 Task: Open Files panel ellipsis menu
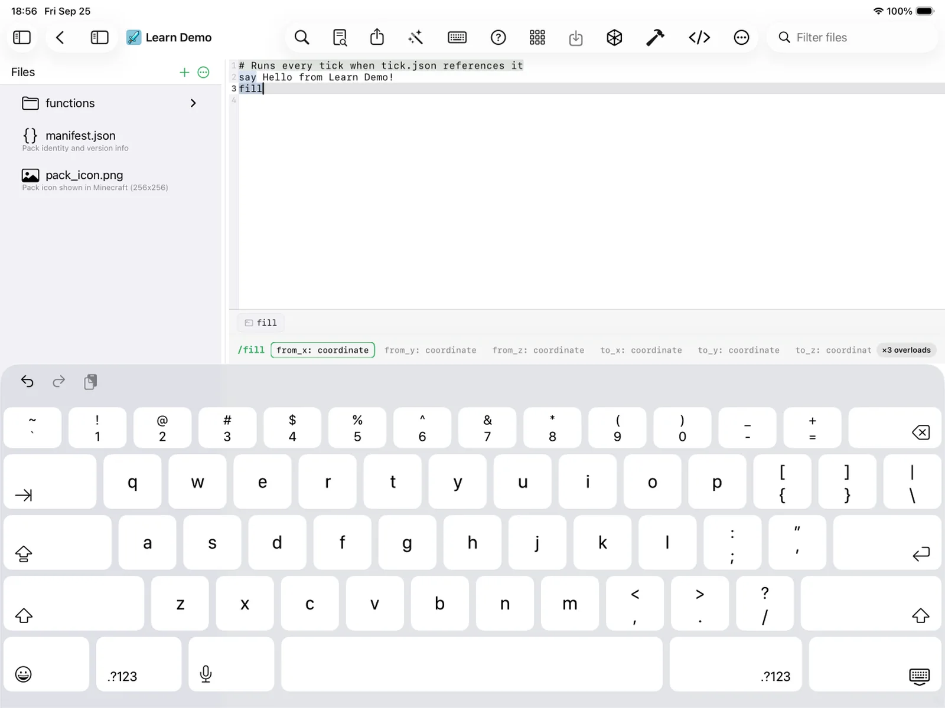203,72
